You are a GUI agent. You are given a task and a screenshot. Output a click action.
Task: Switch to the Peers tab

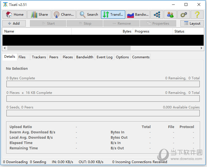click(x=54, y=57)
